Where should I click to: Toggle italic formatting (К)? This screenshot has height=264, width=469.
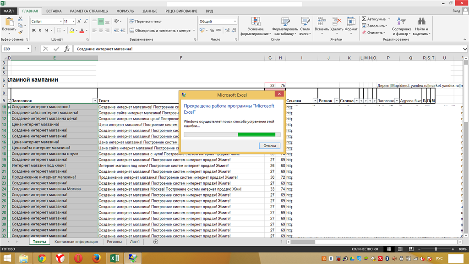tap(40, 30)
